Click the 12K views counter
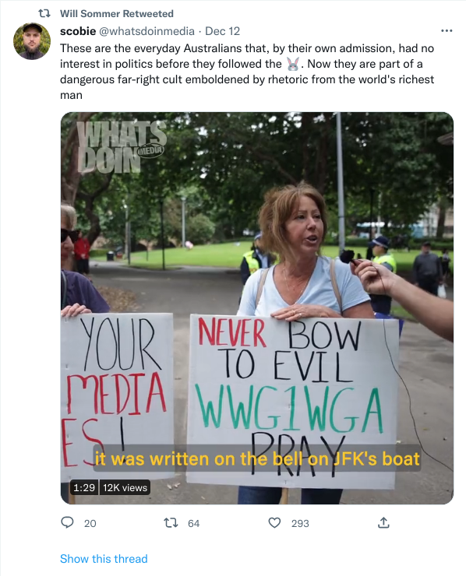This screenshot has height=576, width=466. point(125,487)
